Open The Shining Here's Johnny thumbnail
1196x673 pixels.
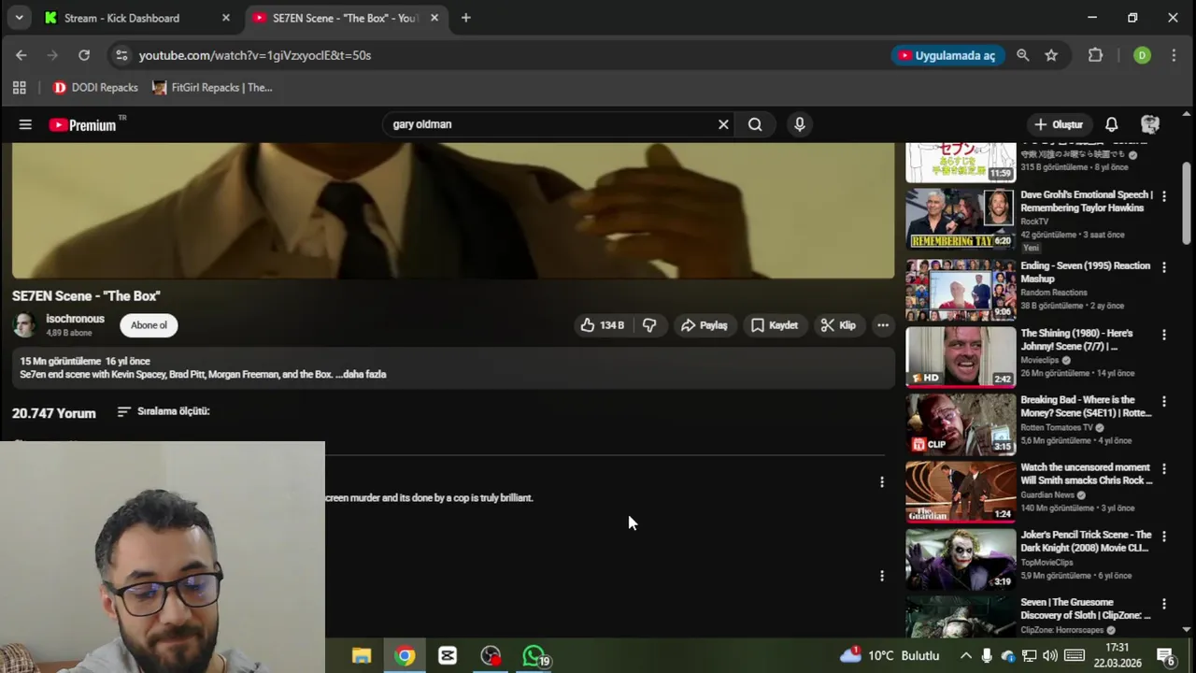tap(961, 356)
